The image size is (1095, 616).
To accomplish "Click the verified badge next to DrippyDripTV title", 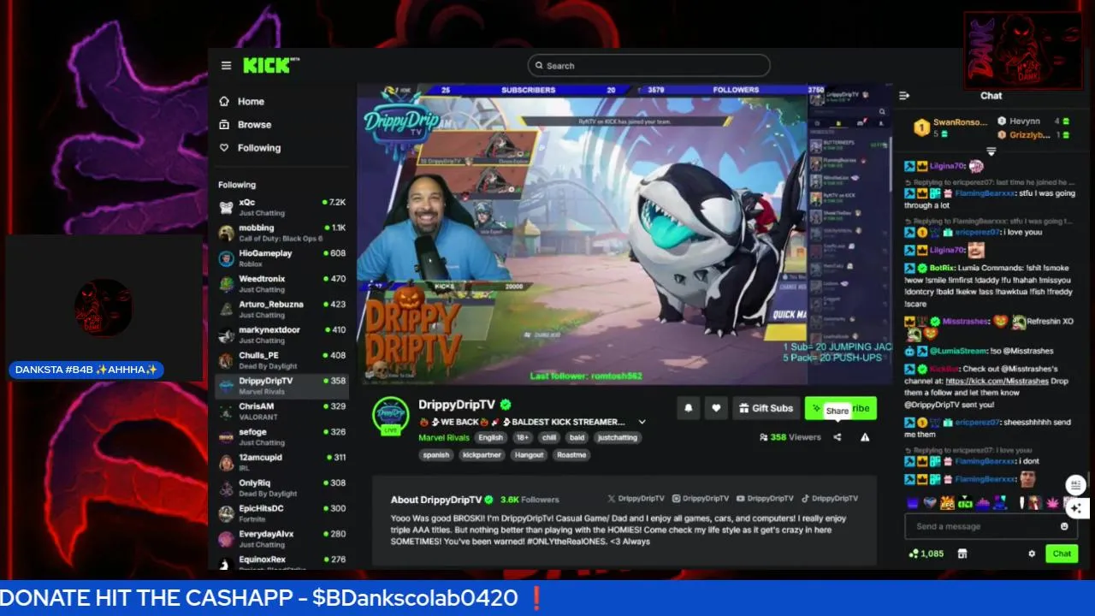I will coord(506,405).
